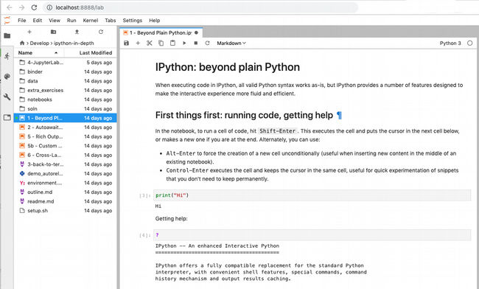479x289 pixels.
Task: Run the selected cell
Action: (184, 43)
